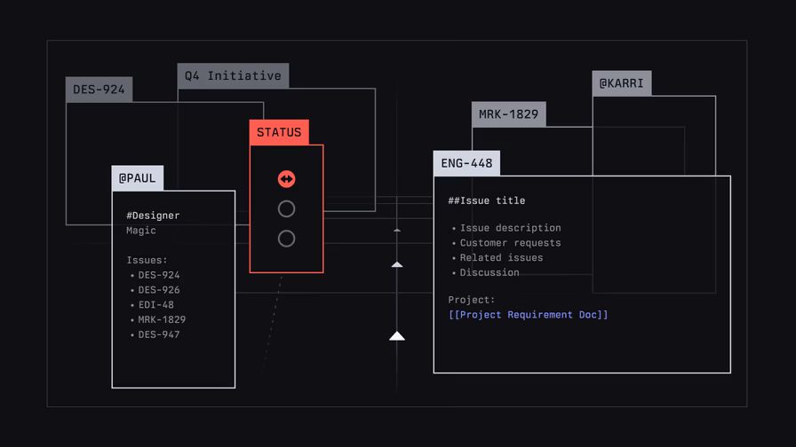The height and width of the screenshot is (447, 796).
Task: Click the #Designer tag in Paul's card
Action: [153, 216]
